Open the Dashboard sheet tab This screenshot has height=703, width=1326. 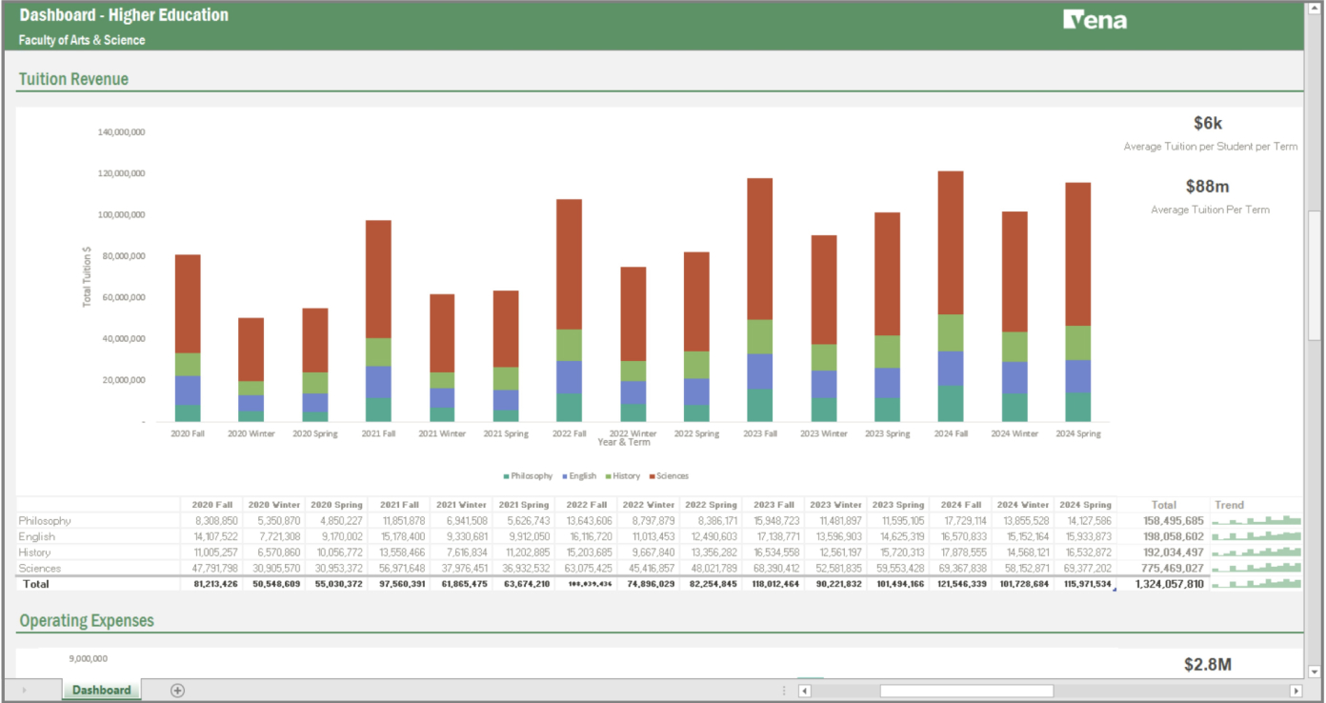(101, 691)
